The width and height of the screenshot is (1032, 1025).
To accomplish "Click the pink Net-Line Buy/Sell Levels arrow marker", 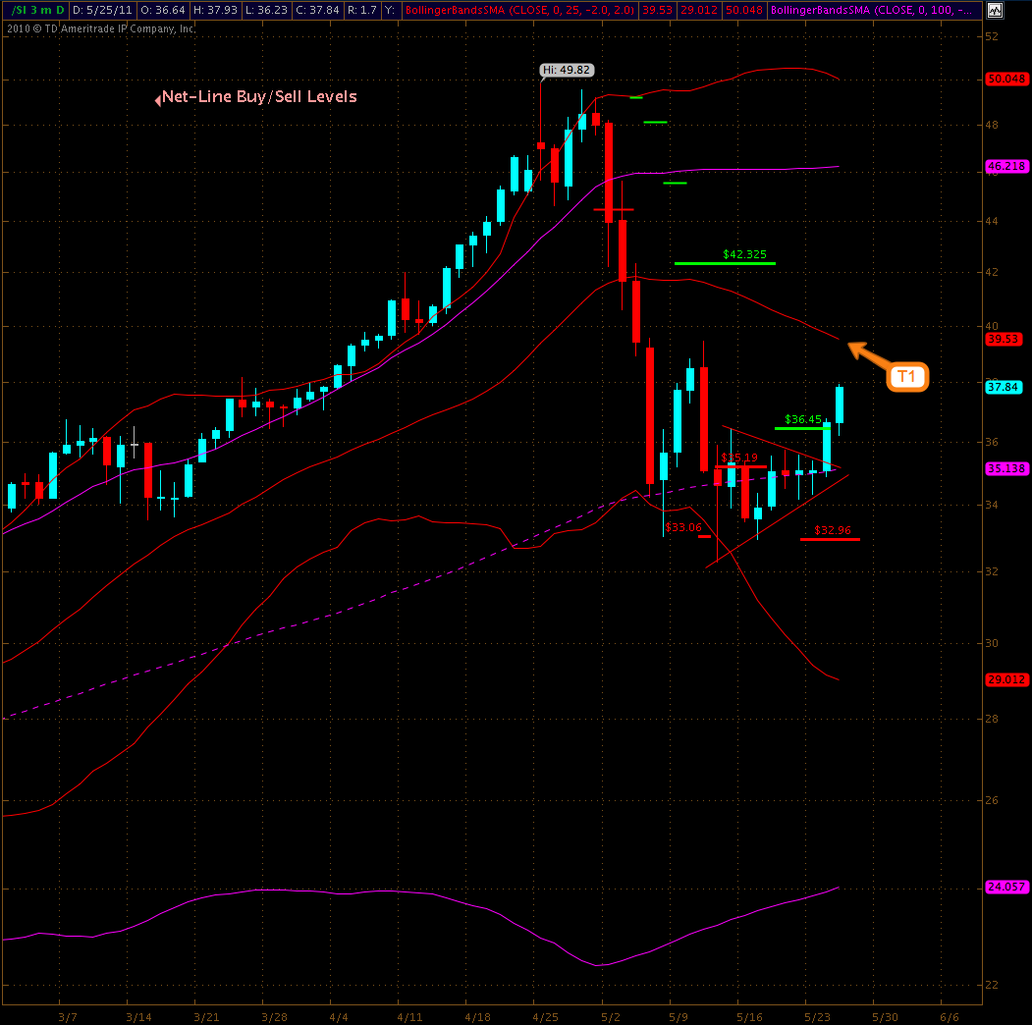I will click(x=157, y=98).
